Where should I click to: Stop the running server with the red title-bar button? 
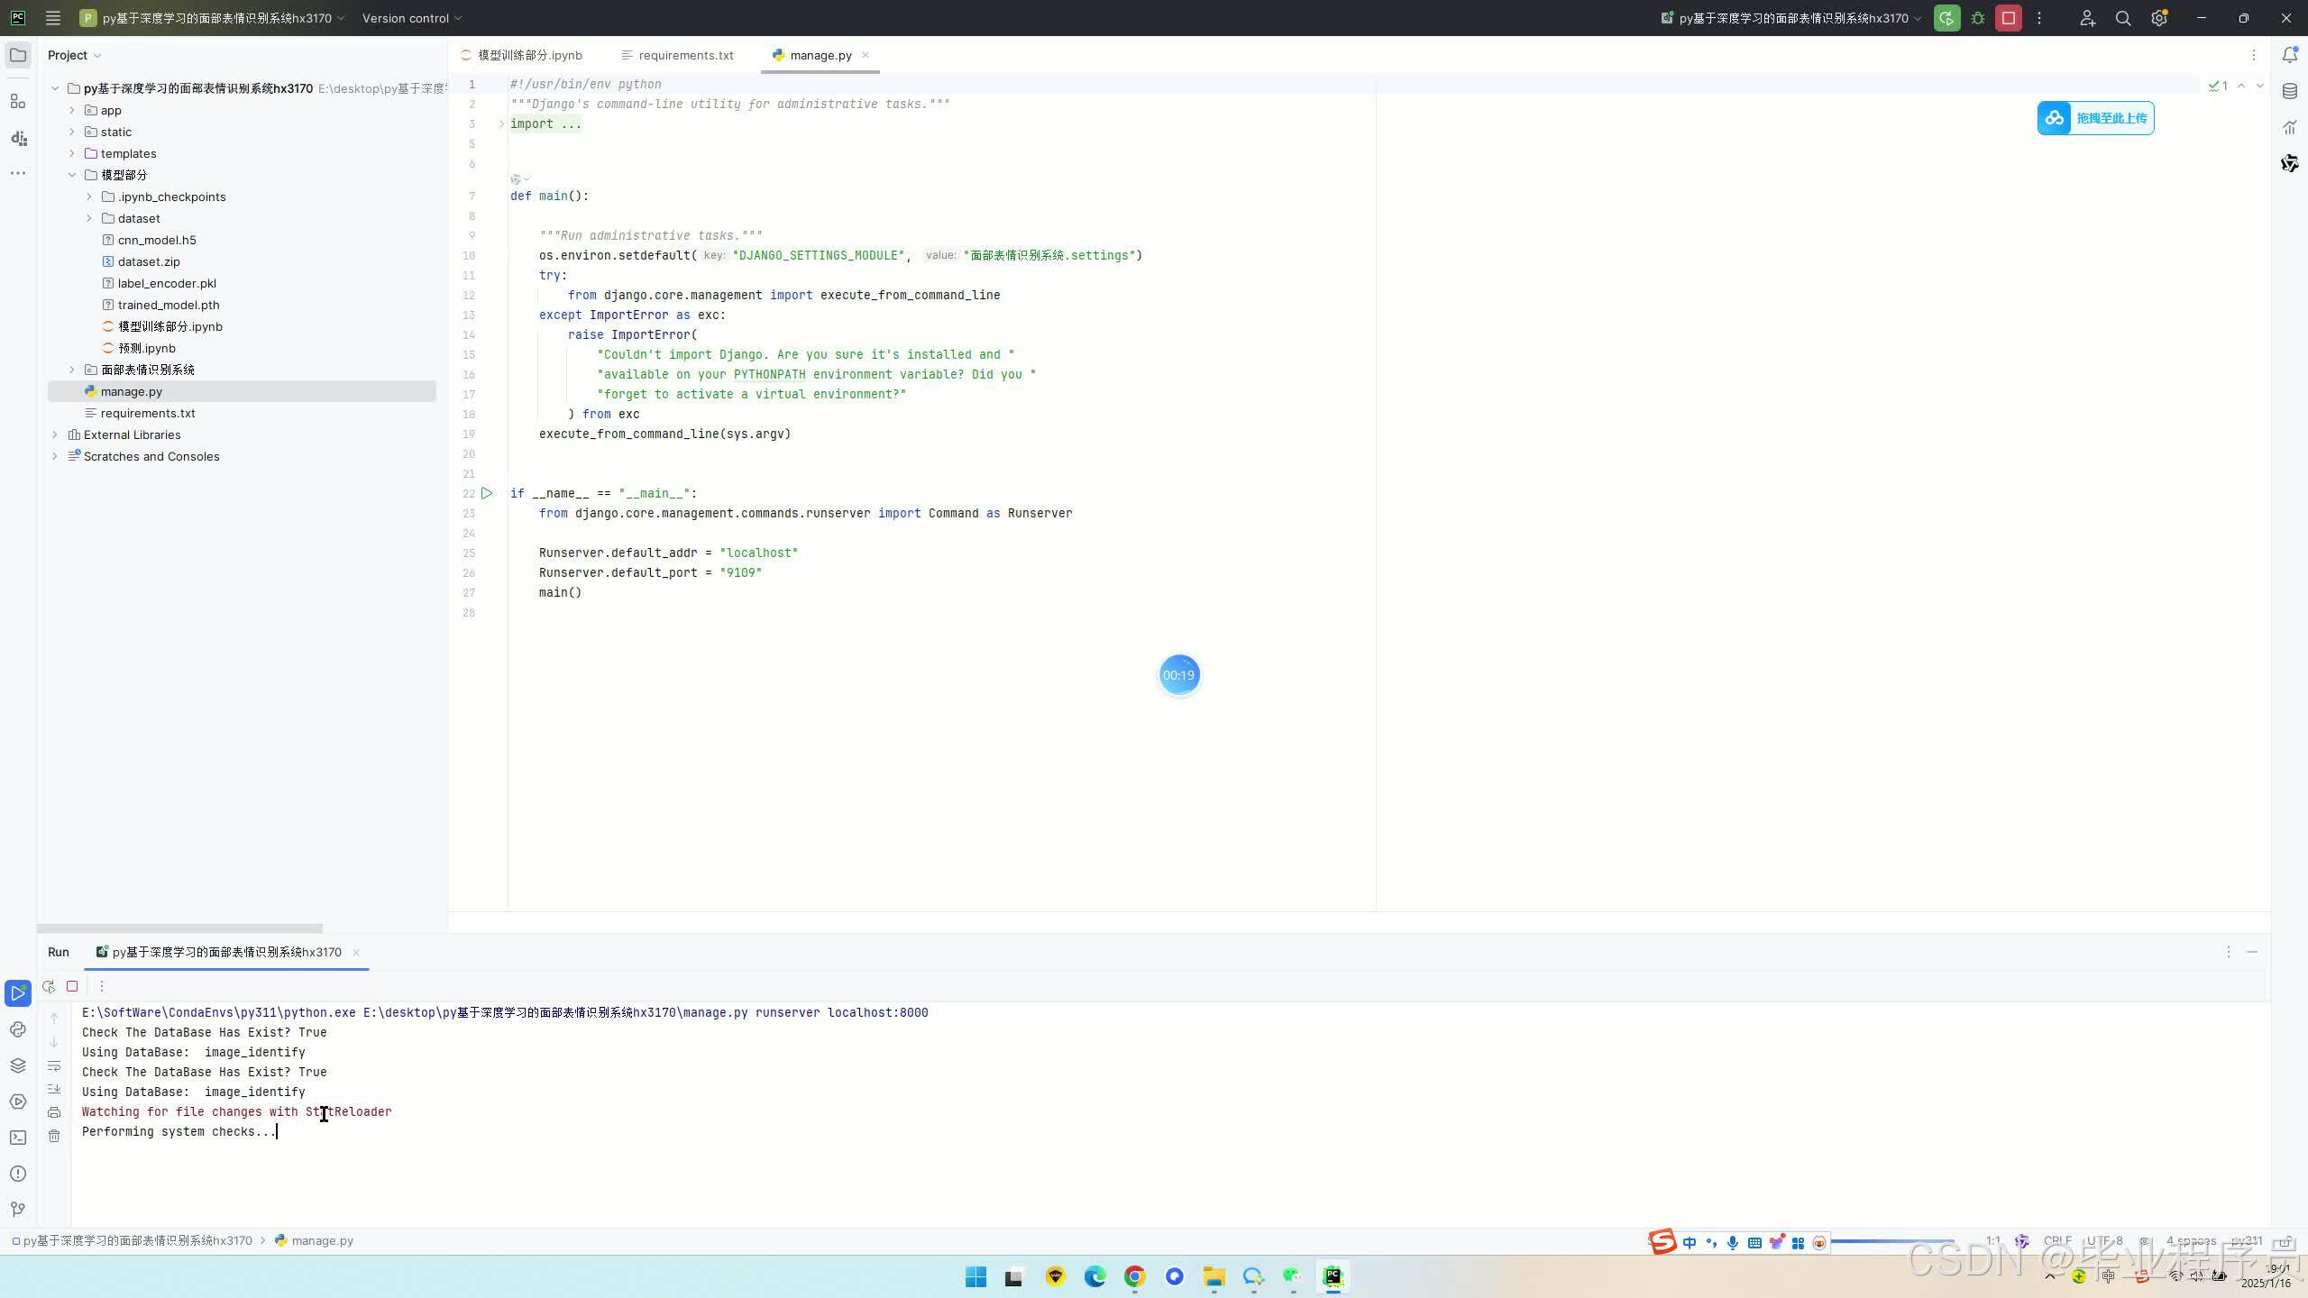coord(2009,18)
